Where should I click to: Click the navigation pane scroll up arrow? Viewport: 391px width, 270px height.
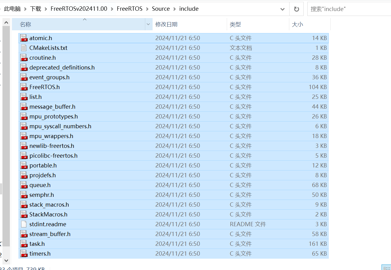click(x=6, y=22)
